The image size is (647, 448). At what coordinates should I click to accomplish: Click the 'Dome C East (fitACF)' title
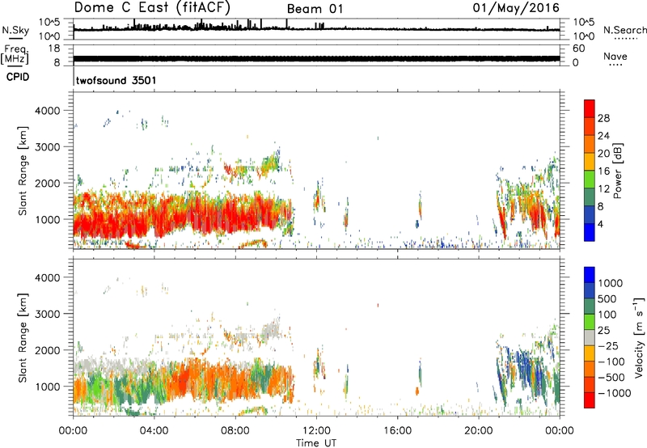click(x=152, y=8)
